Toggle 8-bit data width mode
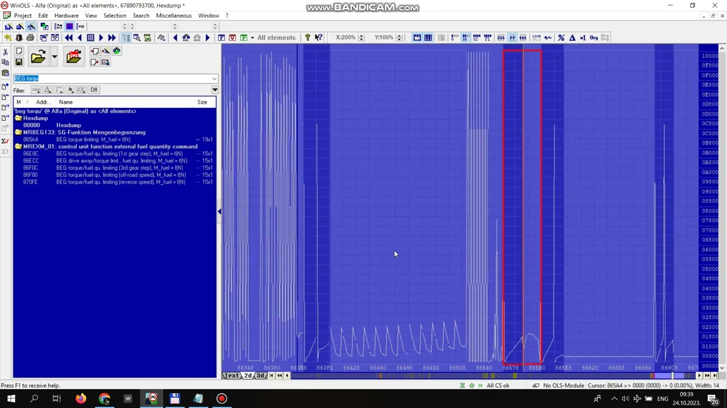The image size is (727, 408). [x=454, y=38]
